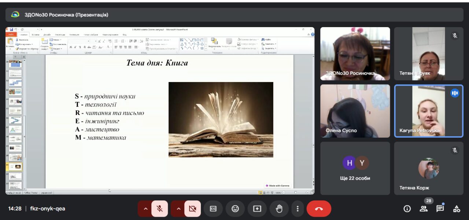Toggle bold Ж formatting
Viewport: 469px width, 220px height.
click(71, 47)
